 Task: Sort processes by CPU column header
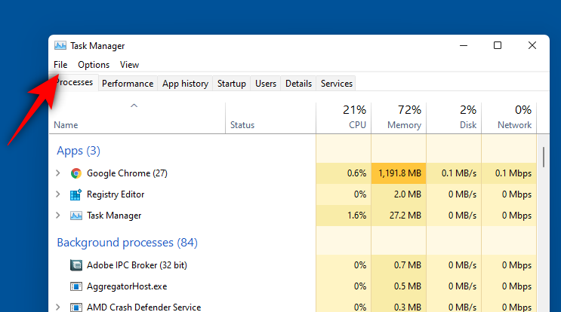(344, 117)
